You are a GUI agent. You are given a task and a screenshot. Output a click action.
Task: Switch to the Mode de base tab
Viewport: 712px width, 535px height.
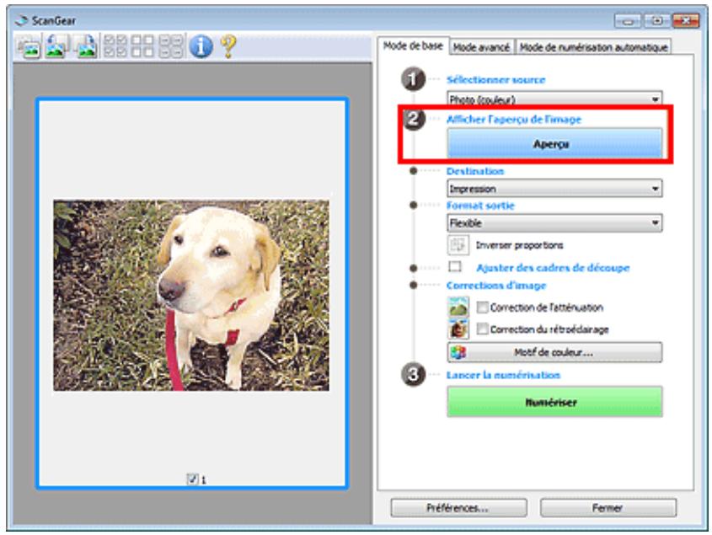413,45
